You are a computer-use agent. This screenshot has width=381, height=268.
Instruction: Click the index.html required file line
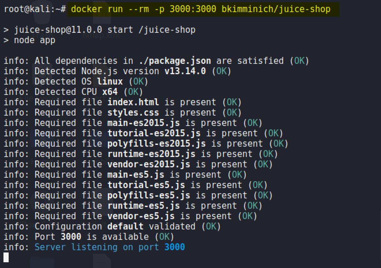click(x=123, y=102)
